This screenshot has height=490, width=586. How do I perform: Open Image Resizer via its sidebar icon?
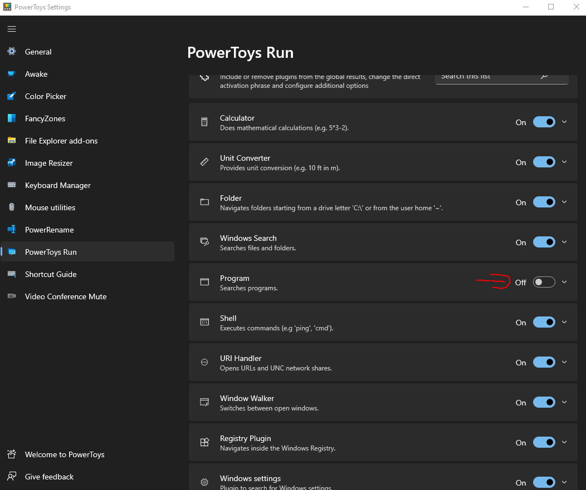[11, 162]
